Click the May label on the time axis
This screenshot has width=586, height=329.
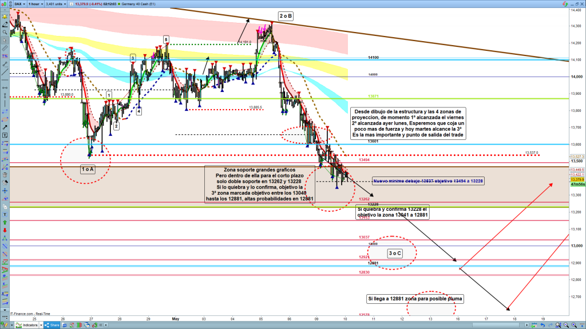click(x=176, y=318)
